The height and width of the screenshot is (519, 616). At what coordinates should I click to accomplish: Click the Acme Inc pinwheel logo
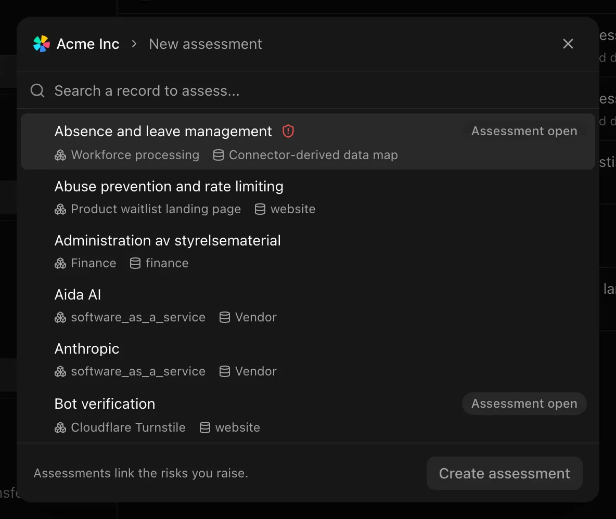41,44
